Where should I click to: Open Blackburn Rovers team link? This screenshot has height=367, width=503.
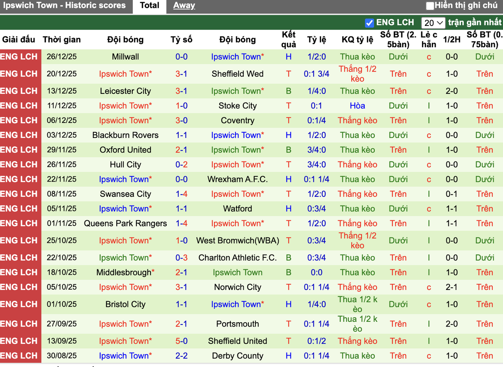pos(125,135)
